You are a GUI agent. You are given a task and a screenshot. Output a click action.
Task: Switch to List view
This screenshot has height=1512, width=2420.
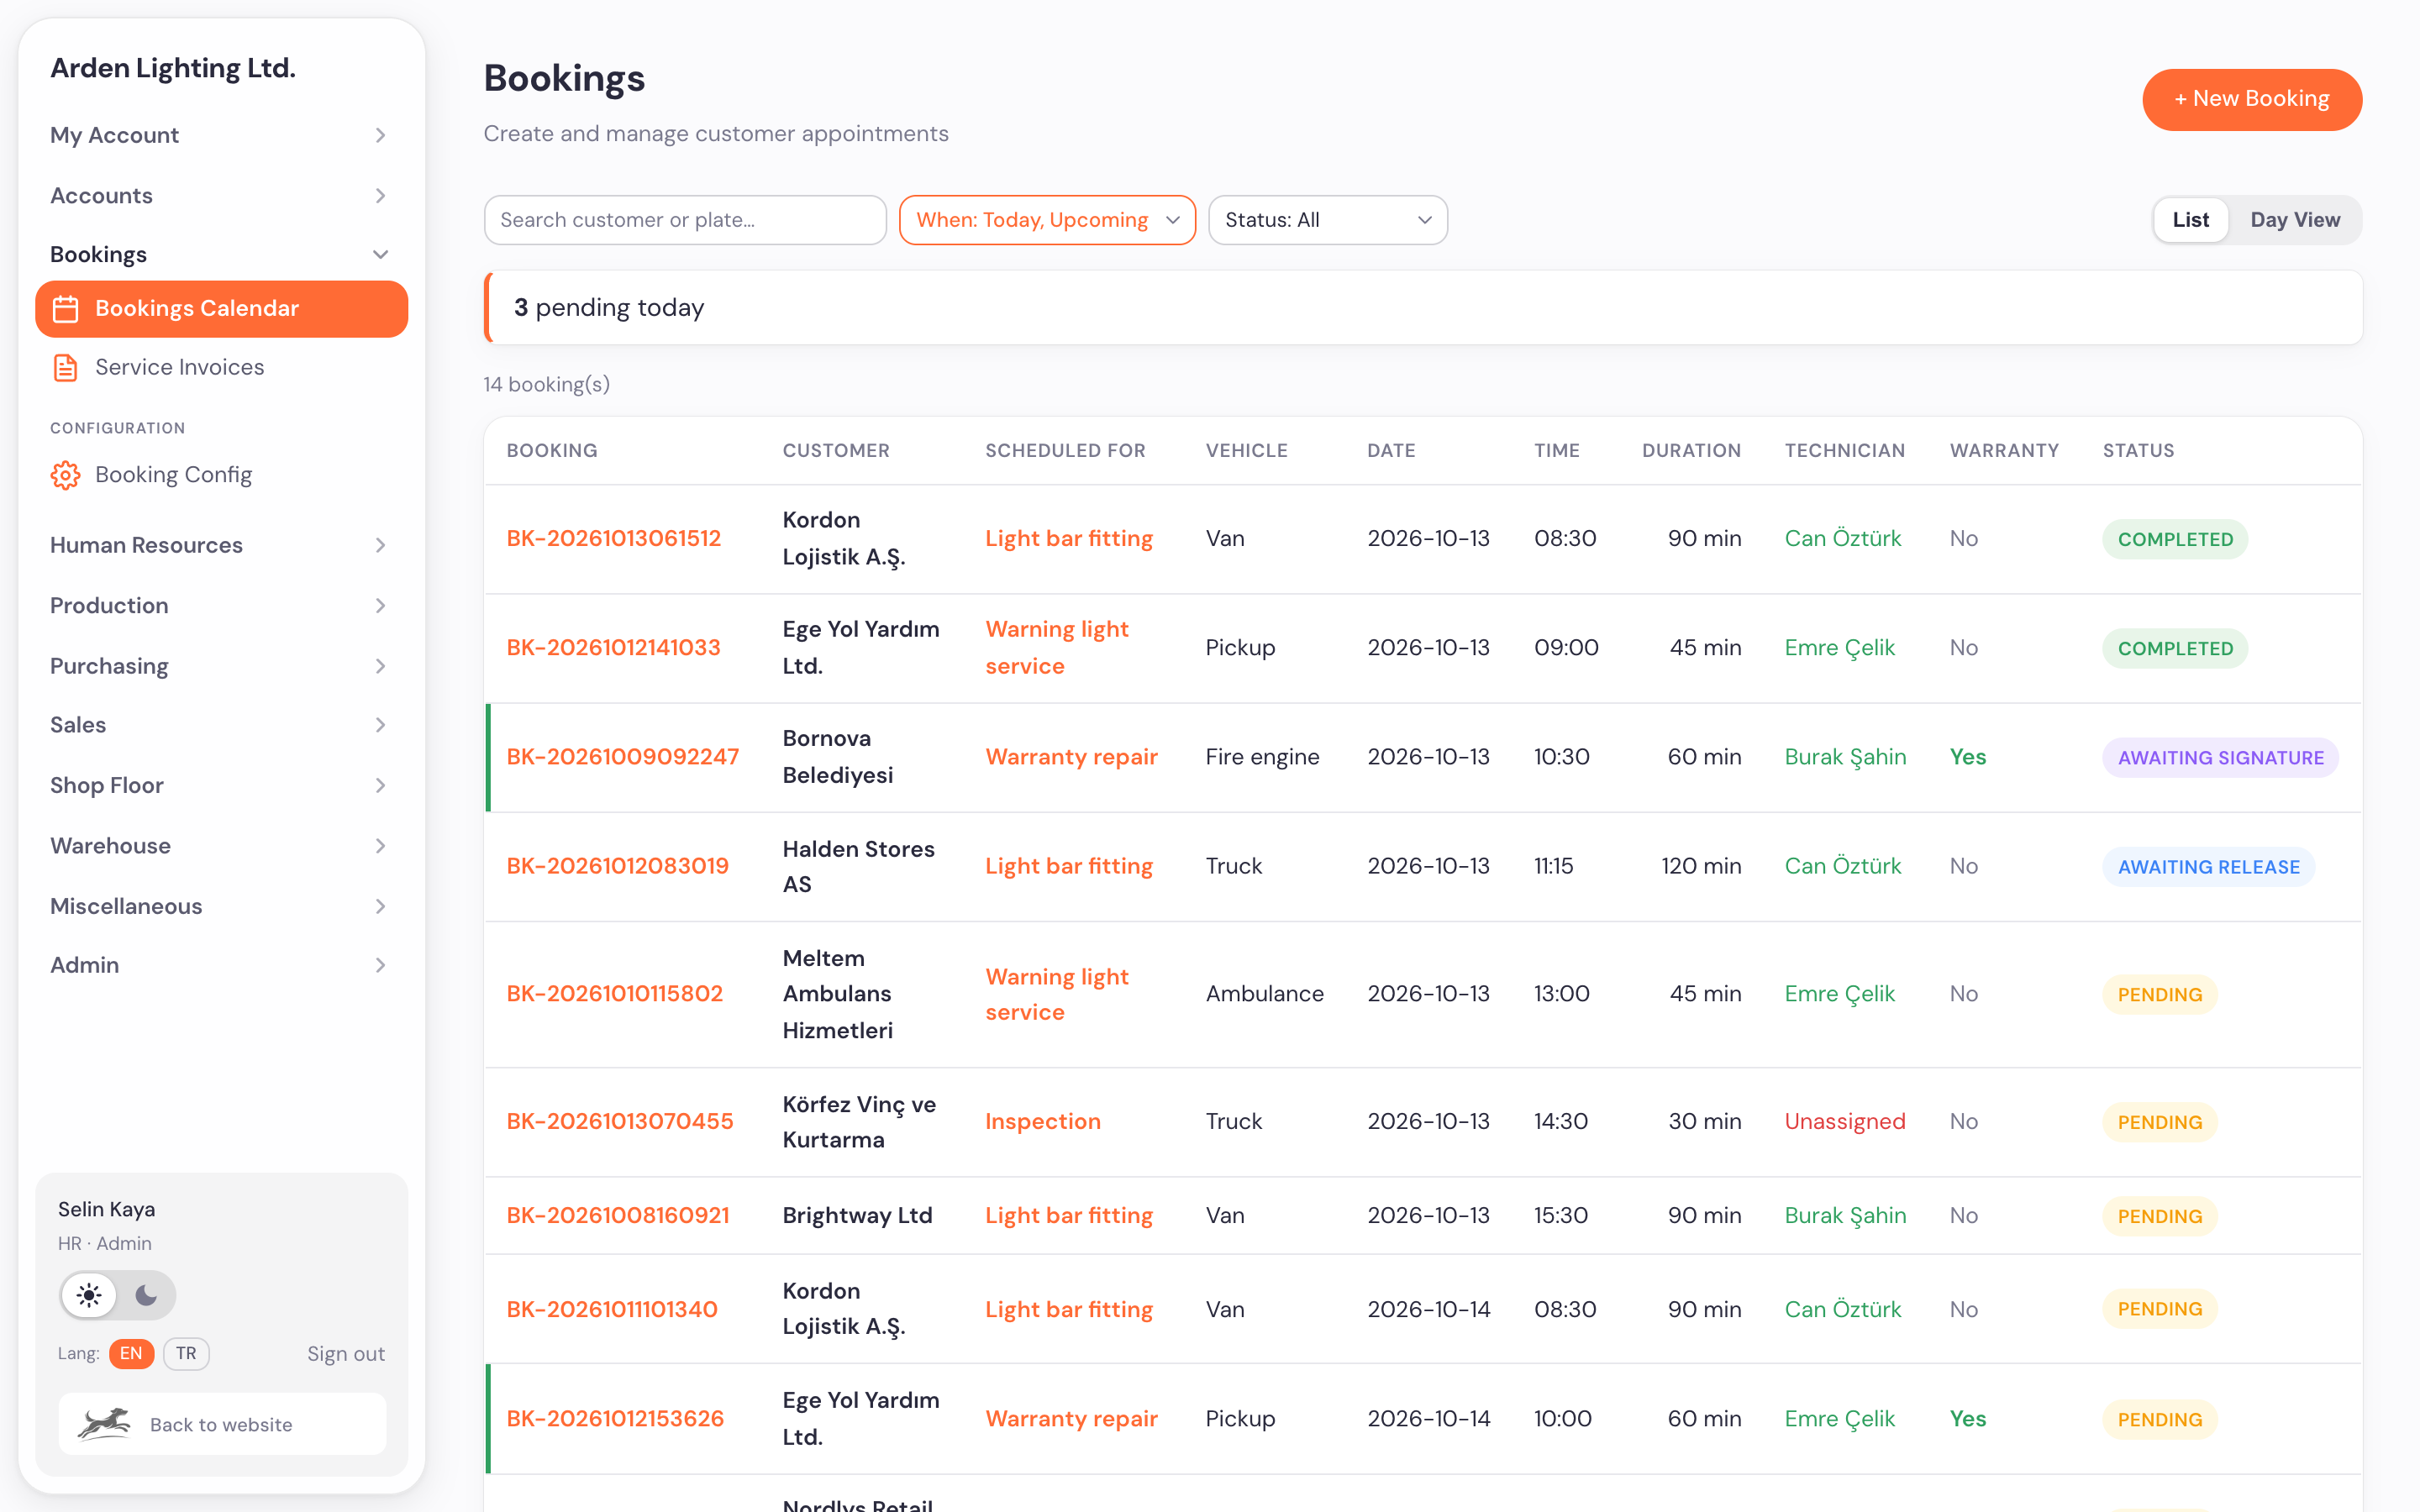[x=2190, y=220]
